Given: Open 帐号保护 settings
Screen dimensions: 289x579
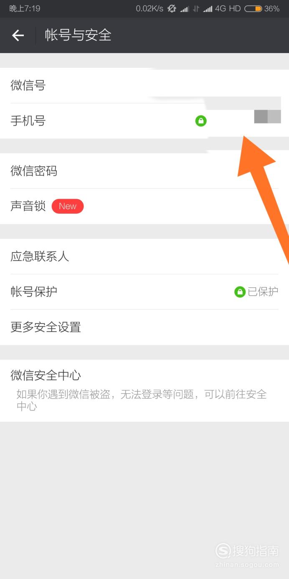Looking at the screenshot, I should point(144,292).
